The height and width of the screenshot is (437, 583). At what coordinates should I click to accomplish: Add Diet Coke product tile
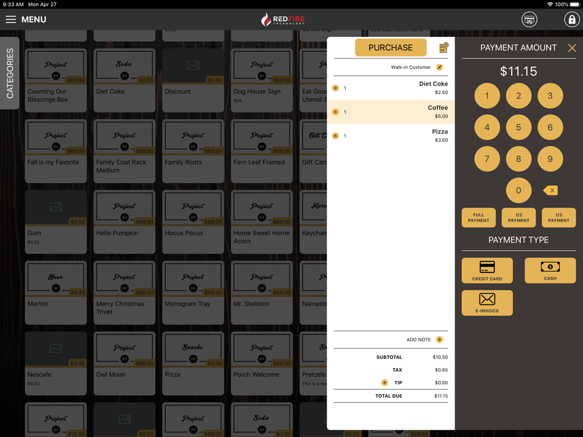point(125,80)
